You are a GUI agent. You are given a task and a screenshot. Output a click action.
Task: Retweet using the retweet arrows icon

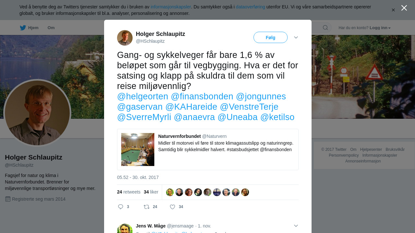pos(147,207)
